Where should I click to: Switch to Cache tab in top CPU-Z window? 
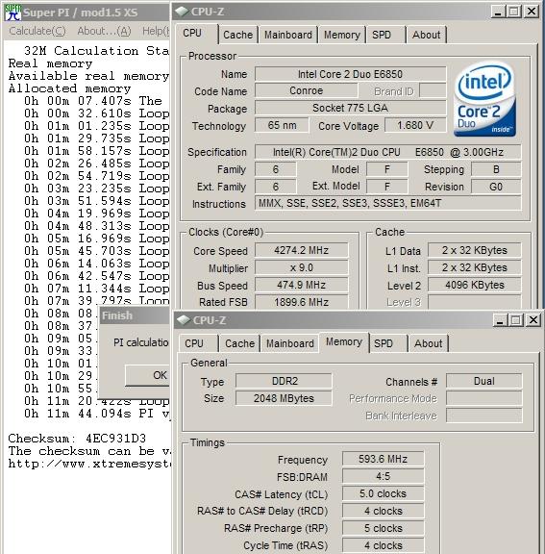tap(238, 35)
